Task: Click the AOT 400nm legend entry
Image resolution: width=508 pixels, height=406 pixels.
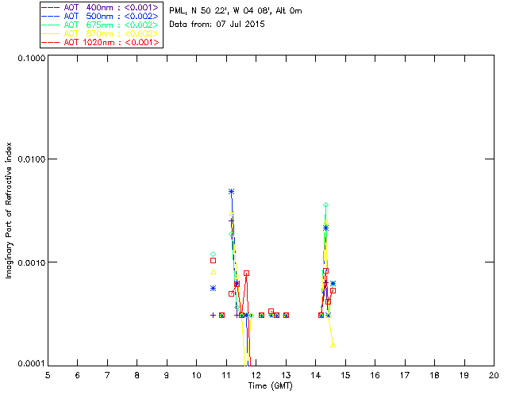Action: pos(101,7)
